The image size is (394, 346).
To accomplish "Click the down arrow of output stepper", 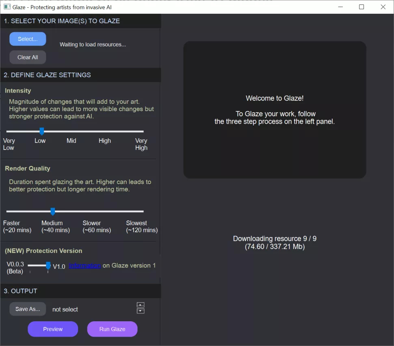I will tap(141, 311).
